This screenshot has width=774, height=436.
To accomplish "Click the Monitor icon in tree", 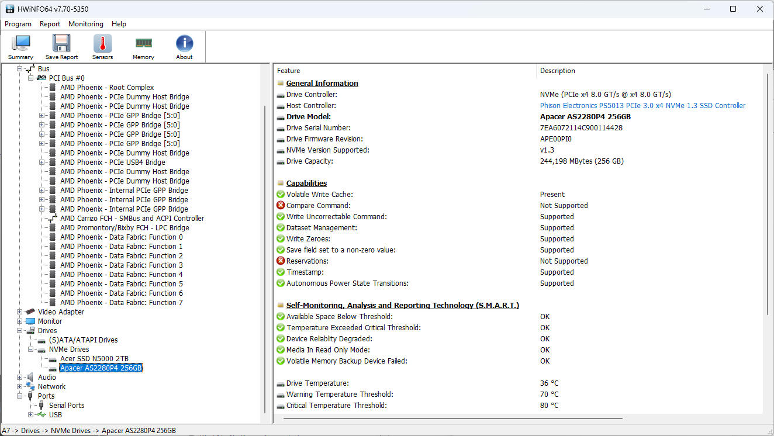I will (30, 321).
